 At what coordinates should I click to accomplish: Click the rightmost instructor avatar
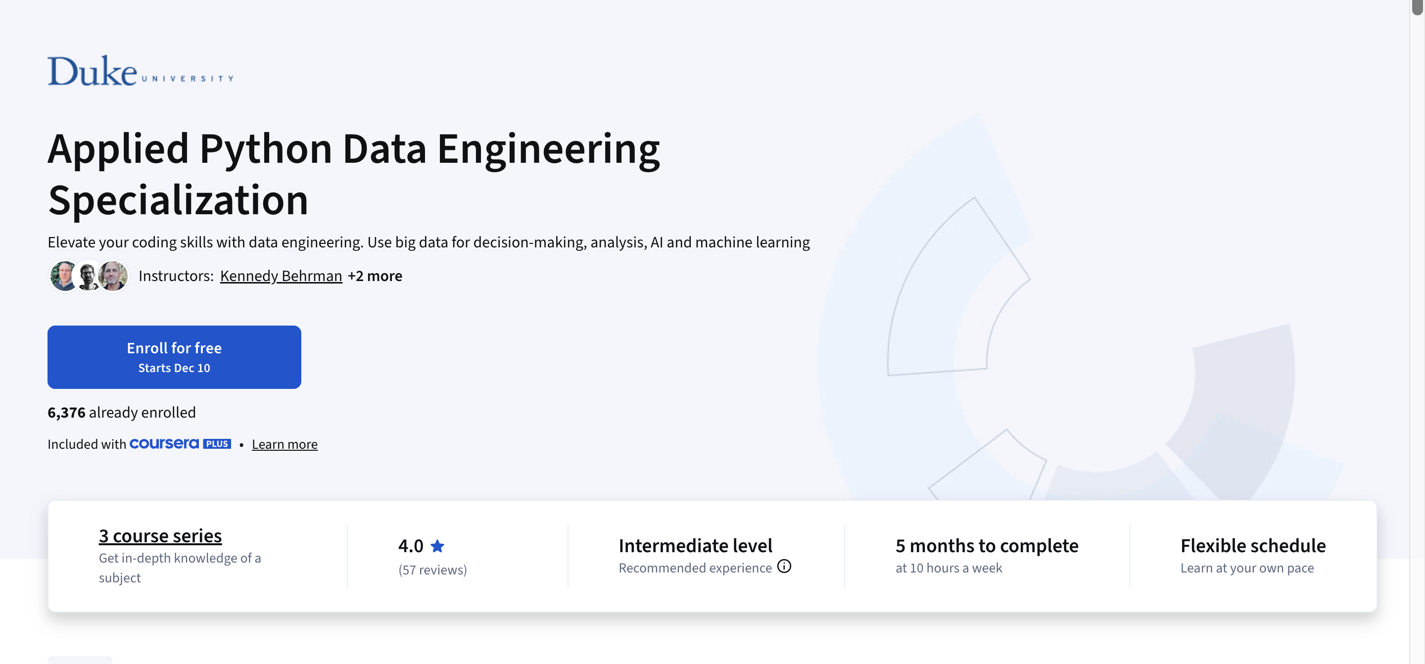pyautogui.click(x=113, y=275)
